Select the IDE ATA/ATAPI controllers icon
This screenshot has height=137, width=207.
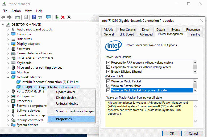(13, 58)
